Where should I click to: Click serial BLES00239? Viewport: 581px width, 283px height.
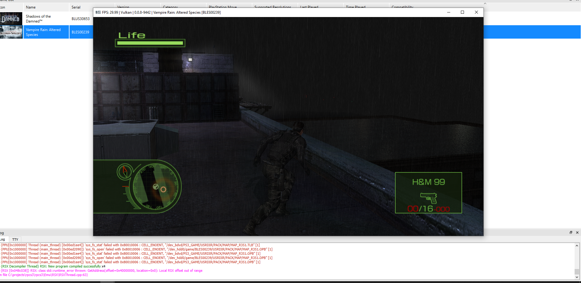(x=80, y=32)
